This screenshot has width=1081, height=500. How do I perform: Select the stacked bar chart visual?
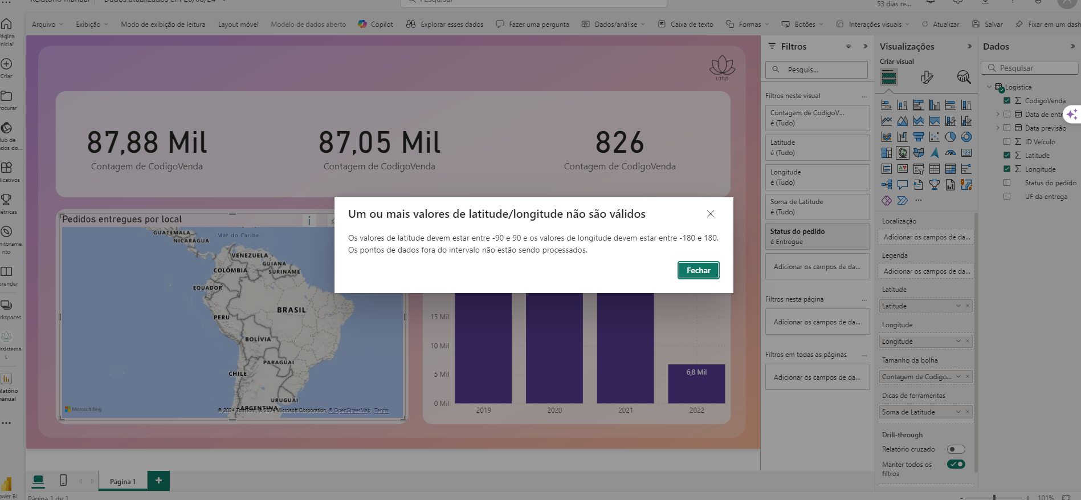(x=886, y=105)
